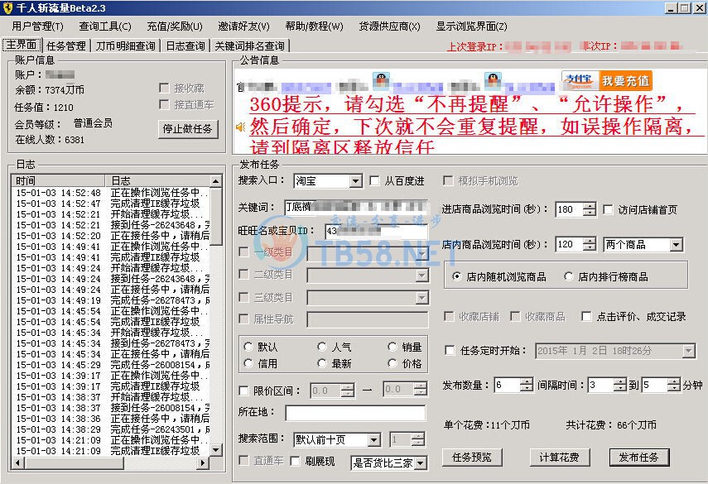This screenshot has width=708, height=484.
Task: Enable the 访问店铺首页 checkbox
Action: [608, 209]
